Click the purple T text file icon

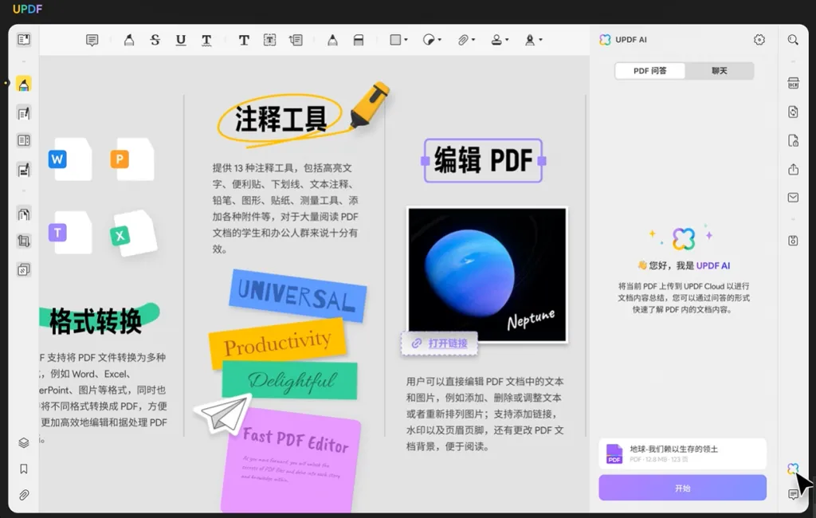point(71,232)
